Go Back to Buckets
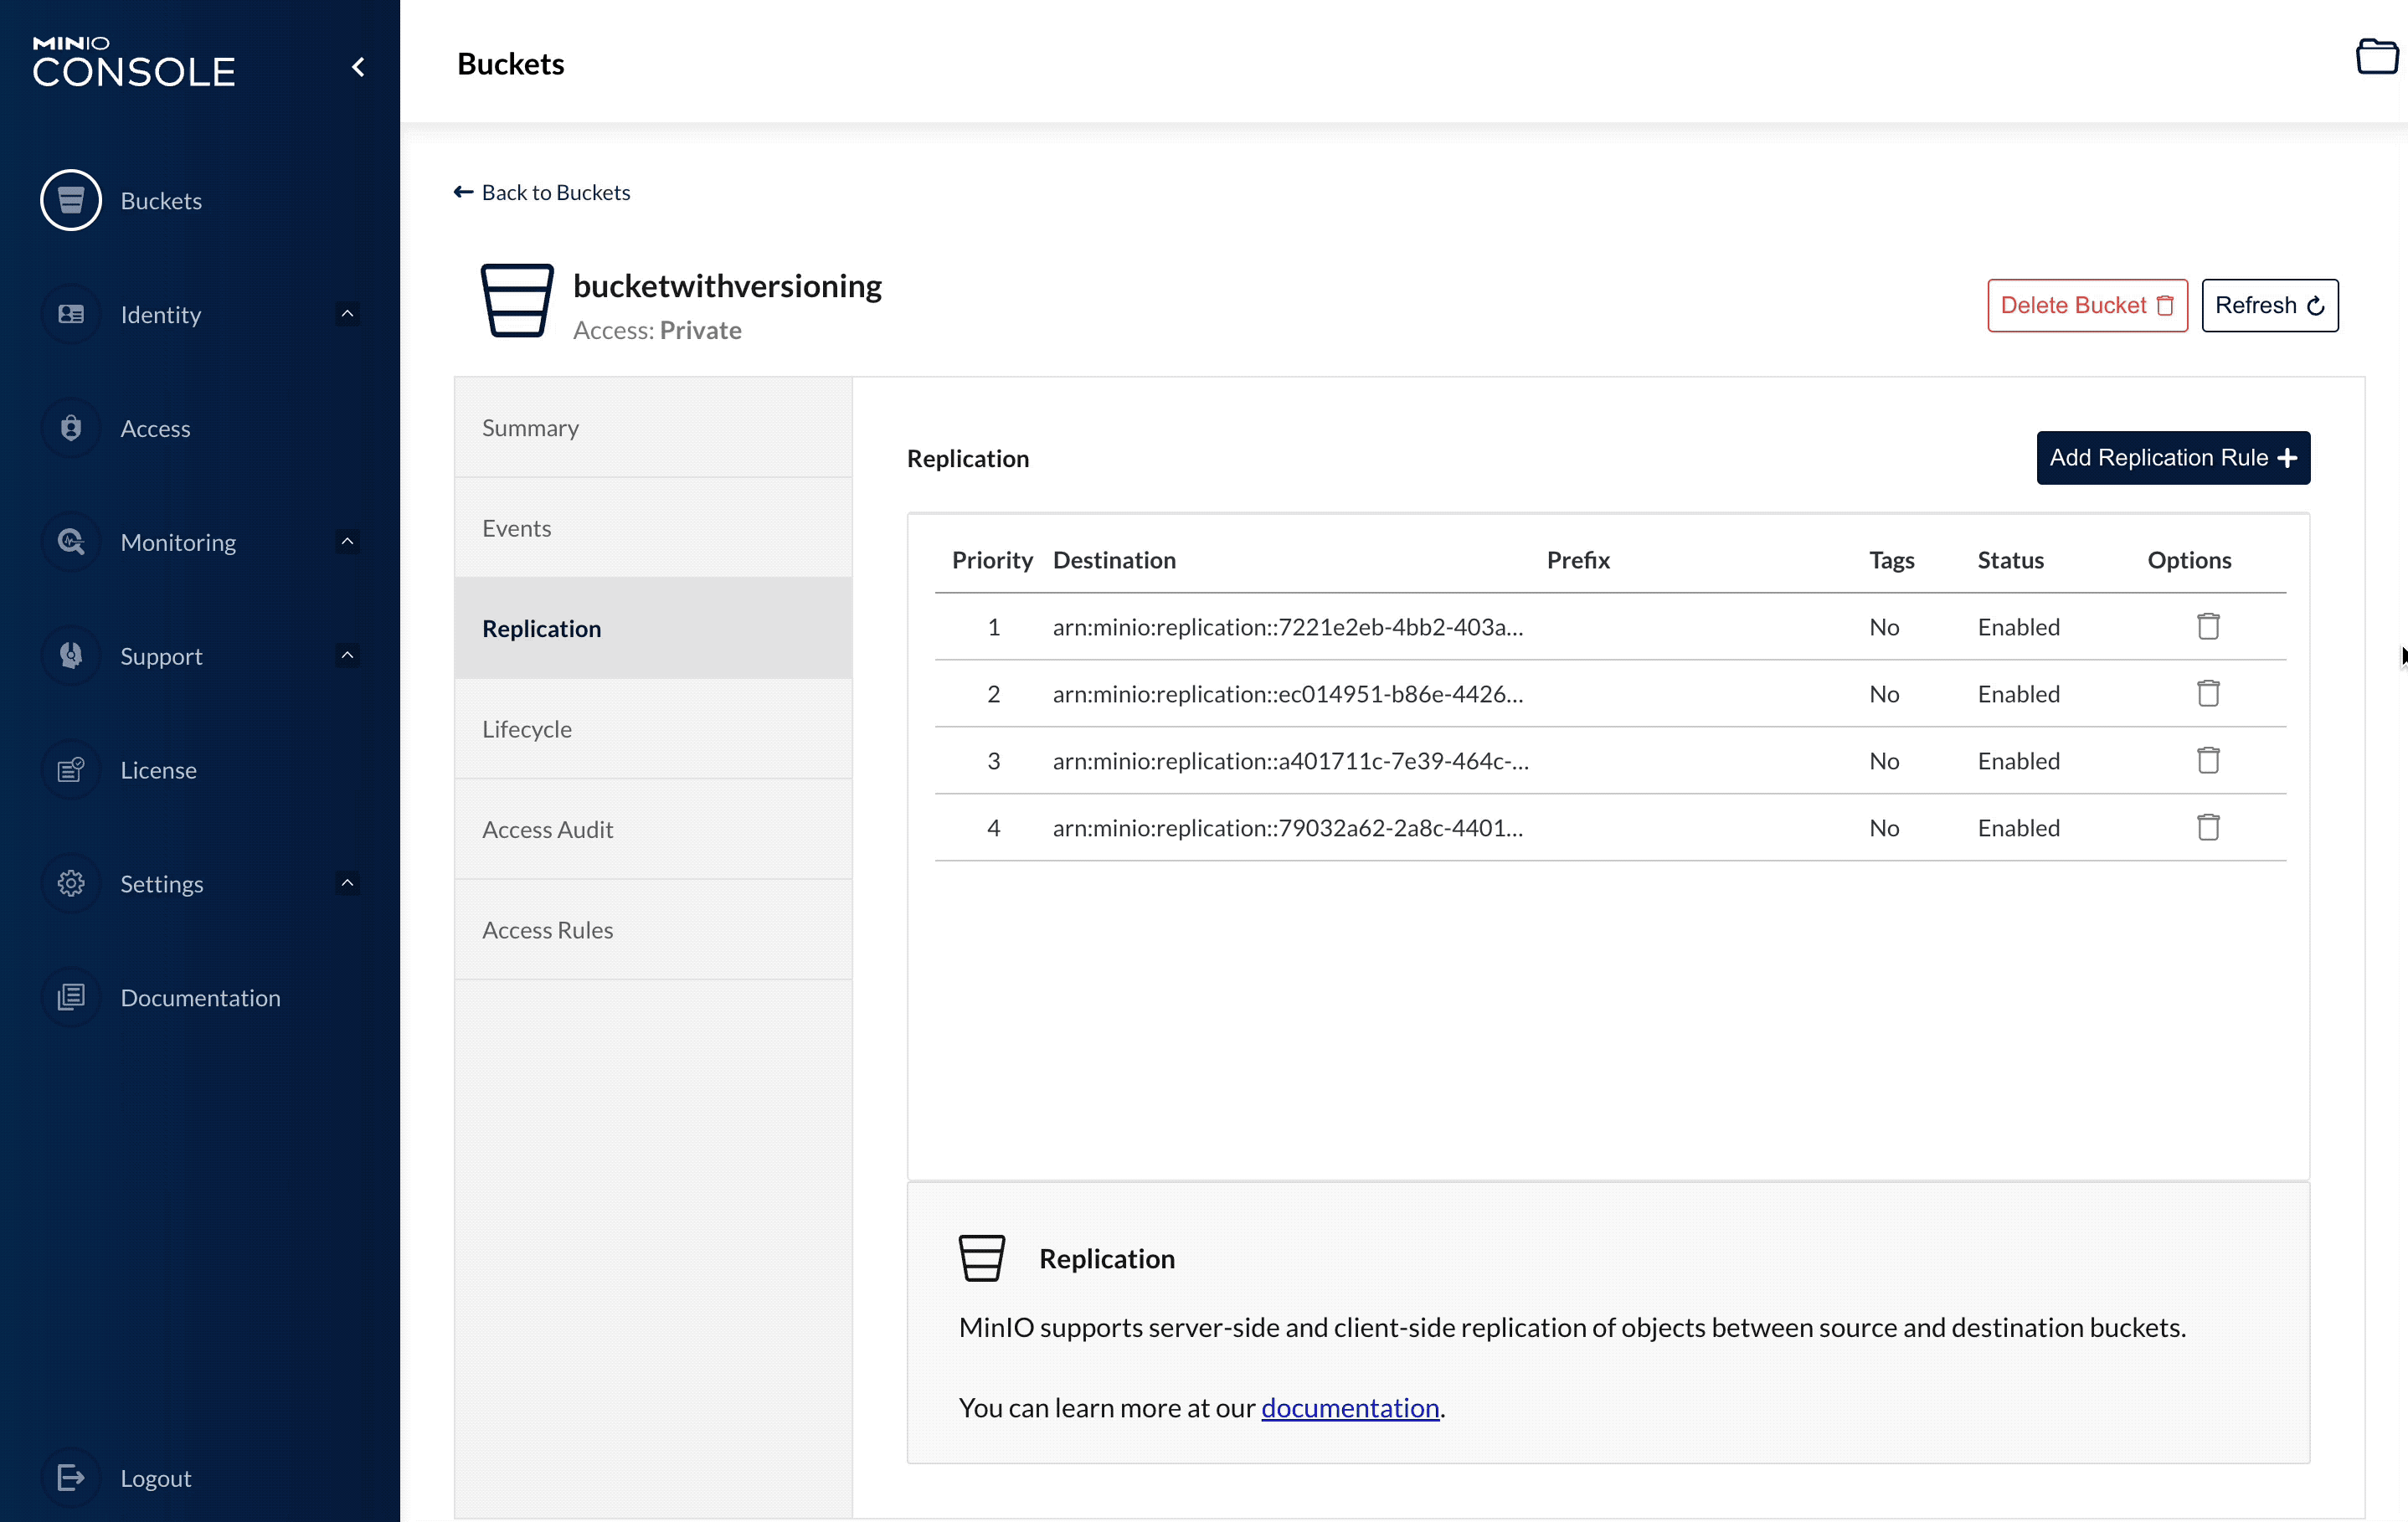2408x1522 pixels. 542,192
